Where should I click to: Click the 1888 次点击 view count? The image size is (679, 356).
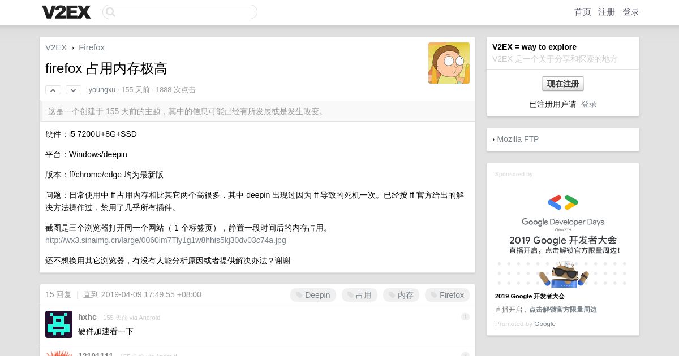(175, 90)
